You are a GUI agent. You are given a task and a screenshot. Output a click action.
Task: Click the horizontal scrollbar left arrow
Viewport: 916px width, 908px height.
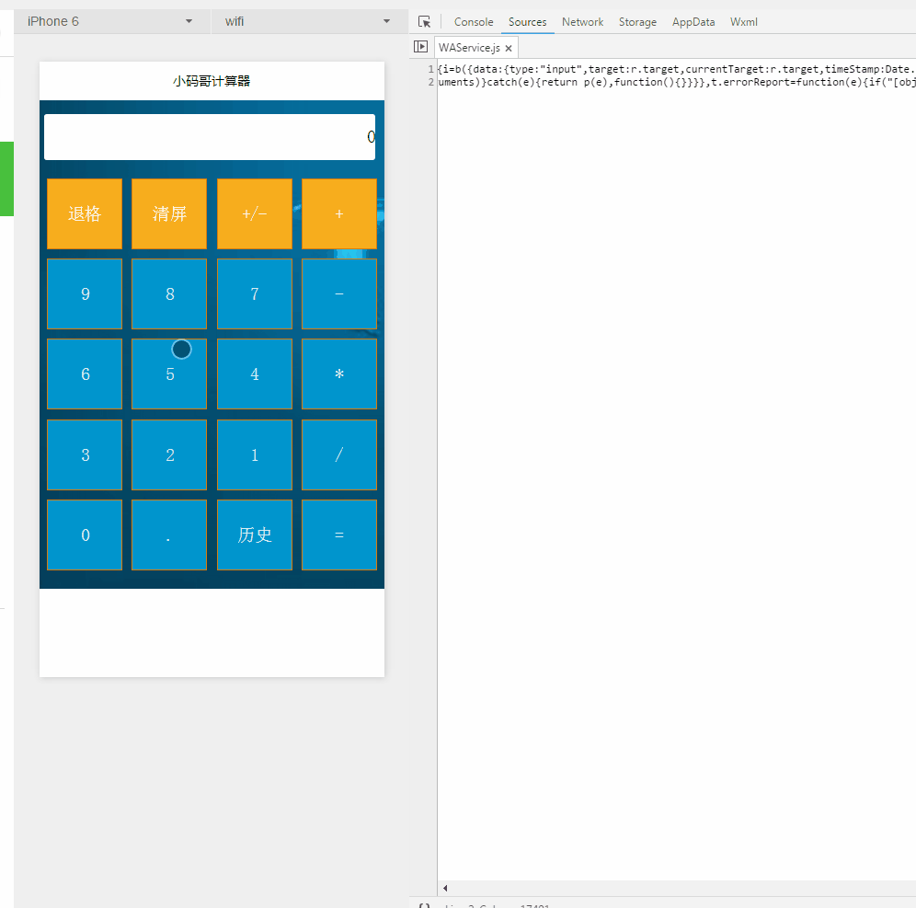(445, 888)
